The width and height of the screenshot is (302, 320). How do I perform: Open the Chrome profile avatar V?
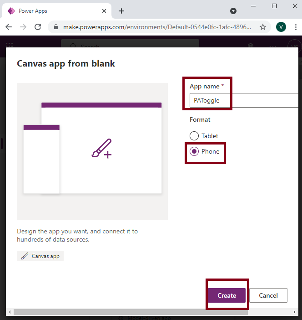click(281, 27)
